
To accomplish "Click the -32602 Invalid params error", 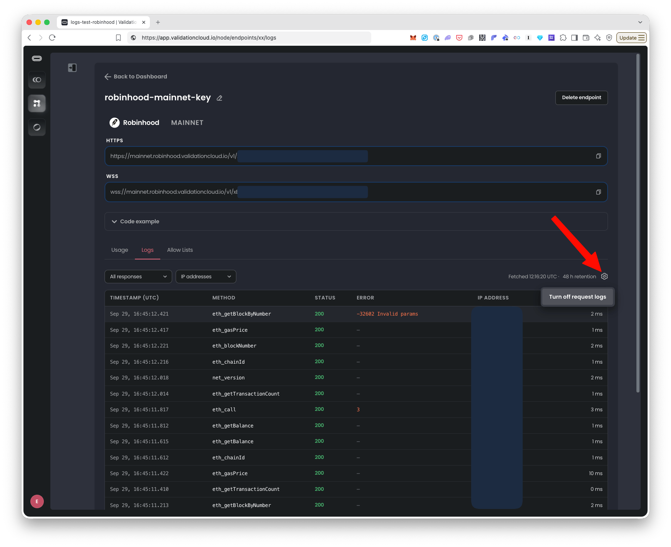I will click(387, 314).
